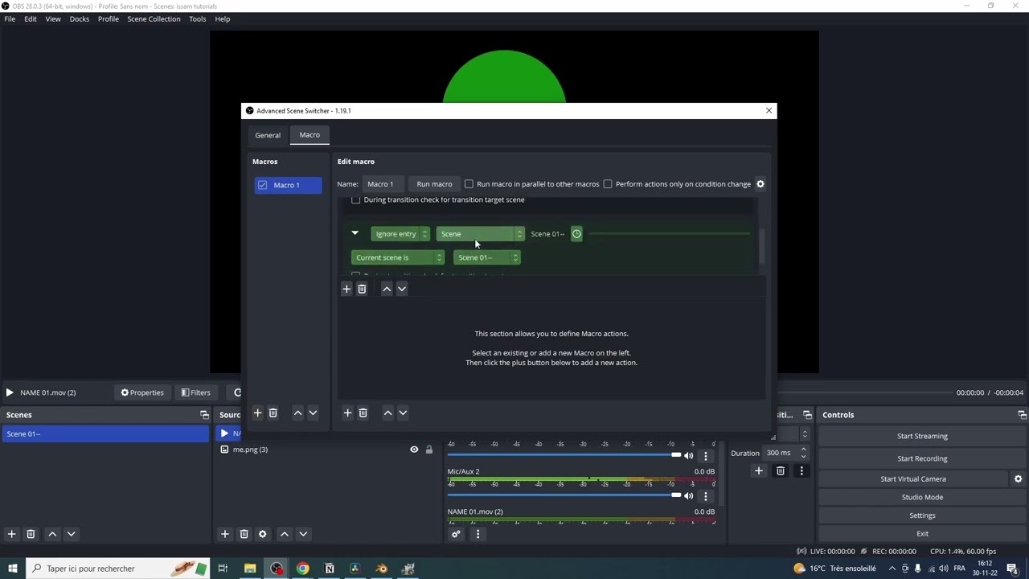Enable Run macro in parallel checkbox

pos(469,184)
